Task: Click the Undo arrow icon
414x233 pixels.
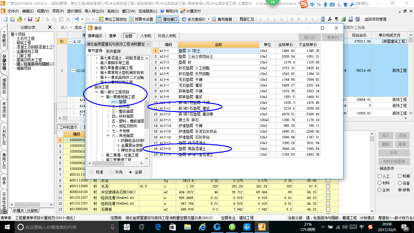Action: point(77,19)
